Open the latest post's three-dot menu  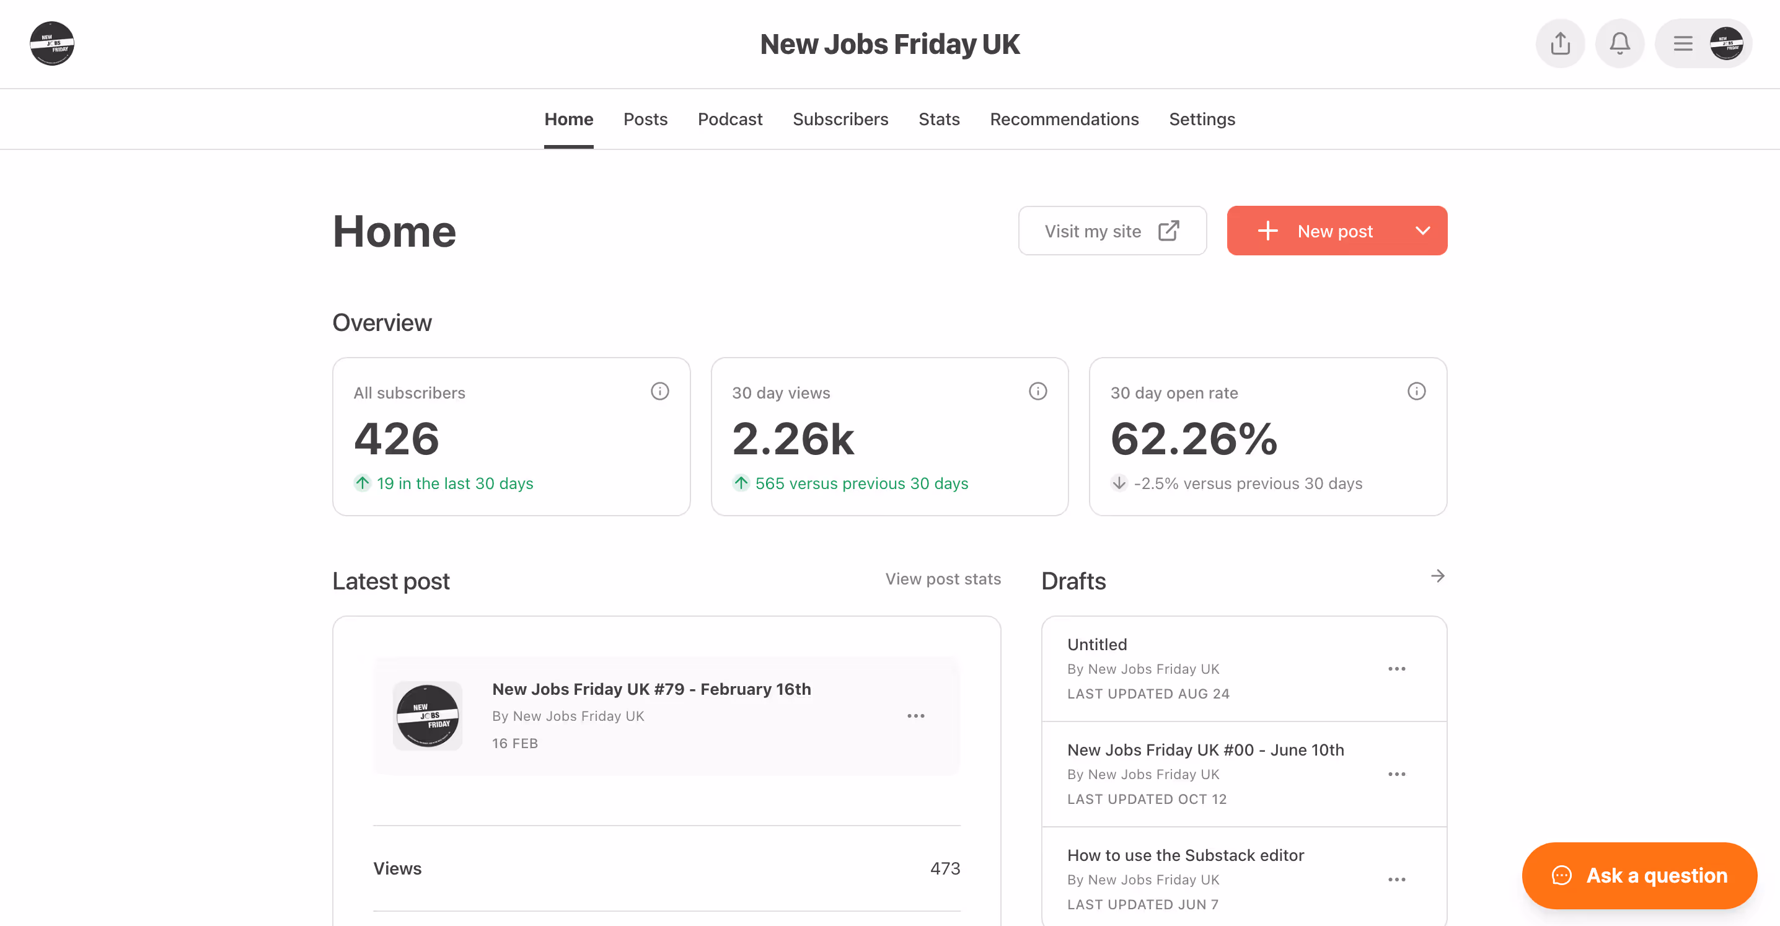[915, 716]
